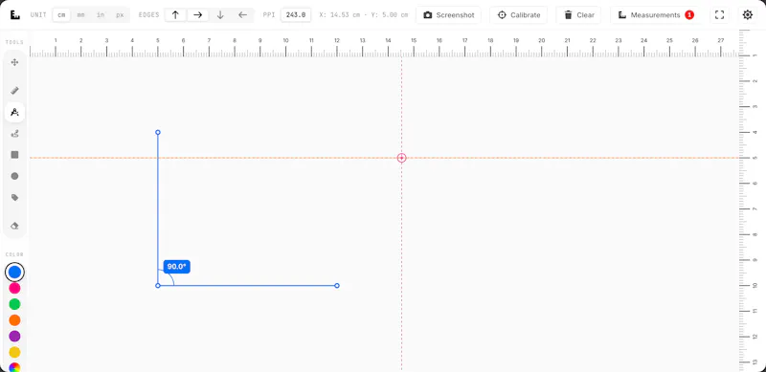Open the rainbow custom color picker
This screenshot has width=766, height=372.
pyautogui.click(x=14, y=367)
